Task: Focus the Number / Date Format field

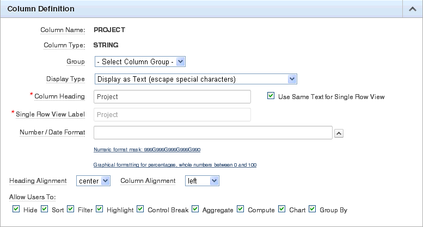Action: coord(213,133)
